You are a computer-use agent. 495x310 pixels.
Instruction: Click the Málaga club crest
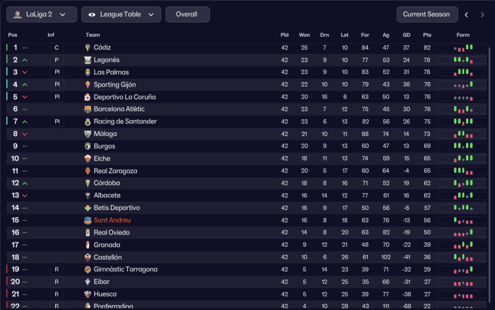(x=88, y=134)
